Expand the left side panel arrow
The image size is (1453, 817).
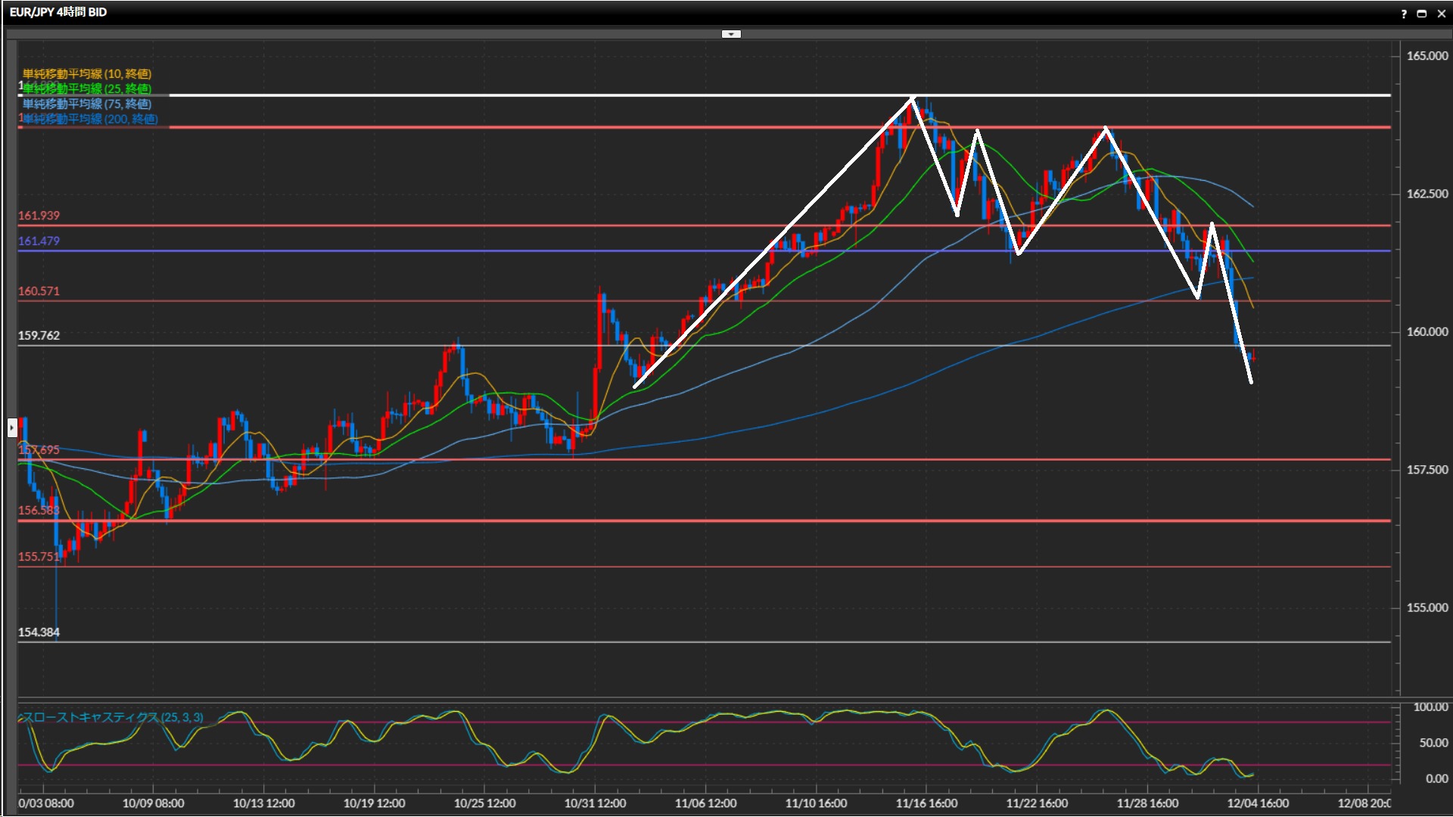point(11,428)
